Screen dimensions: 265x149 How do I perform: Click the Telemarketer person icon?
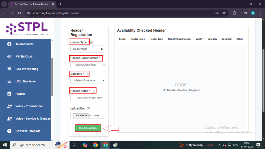click(x=9, y=44)
